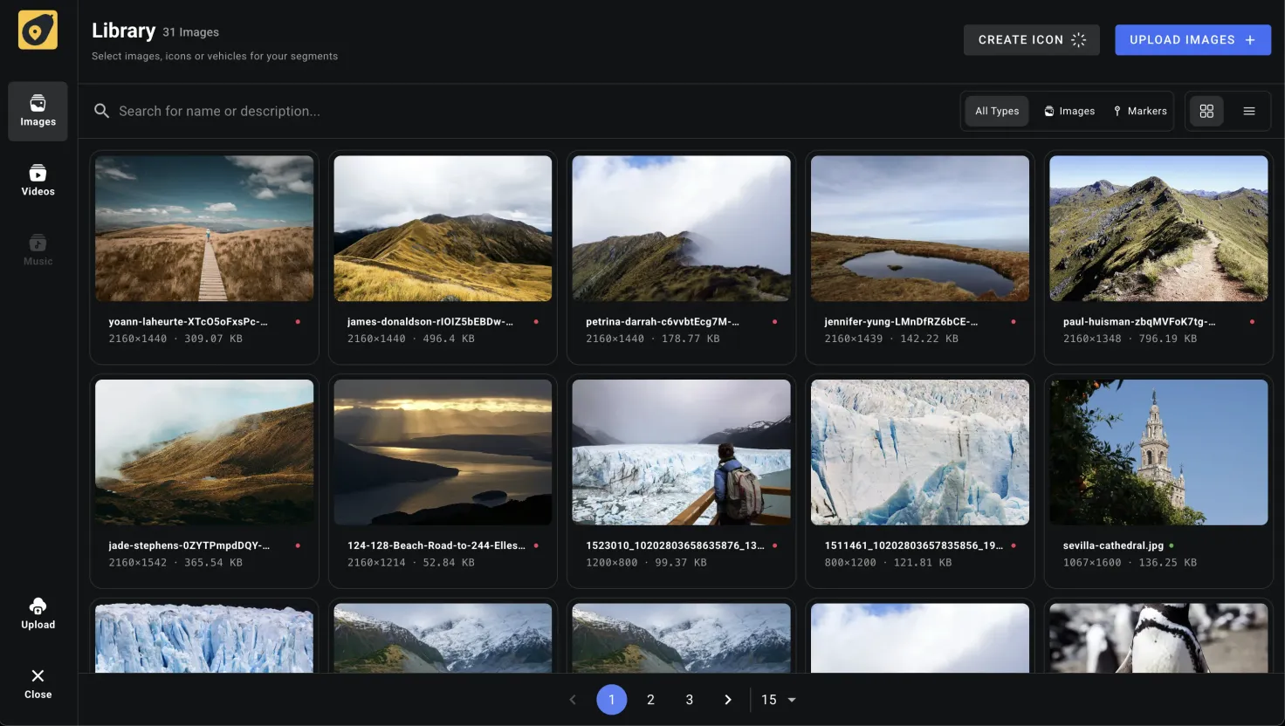Click the Library heading
This screenshot has width=1285, height=726.
123,31
